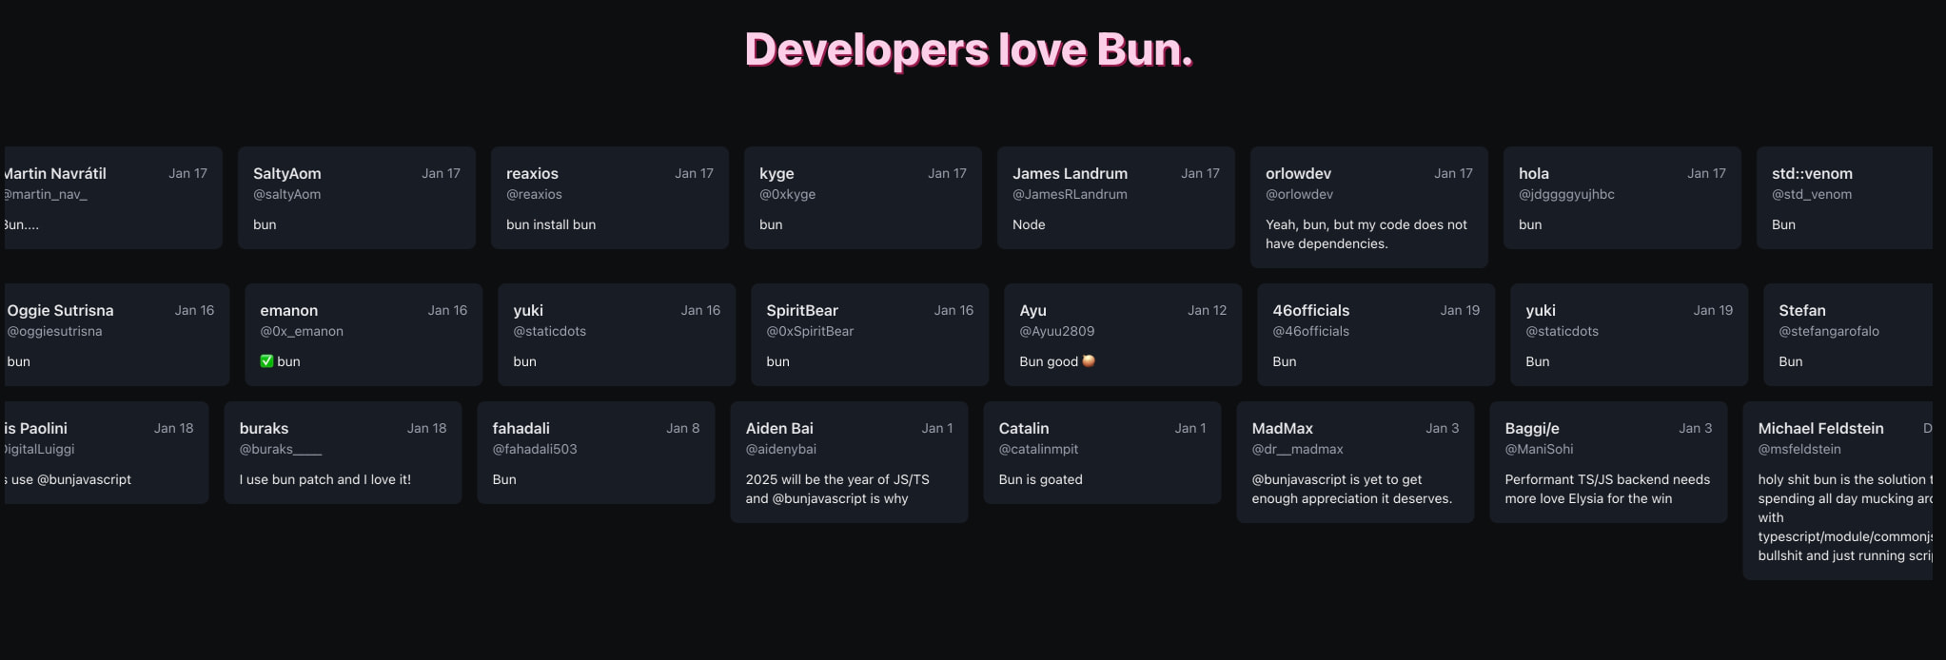
Task: Click the Jan 3 date on MadMax's card
Action: (x=1442, y=428)
